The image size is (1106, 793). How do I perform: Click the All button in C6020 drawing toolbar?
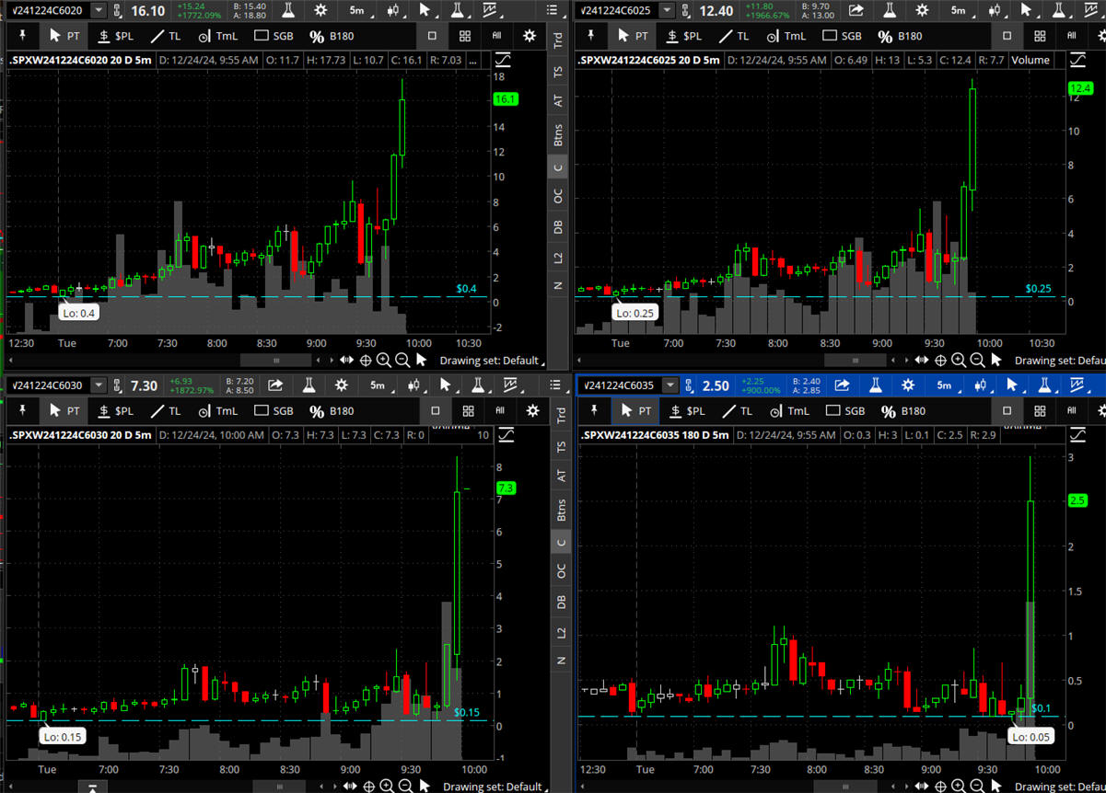tap(498, 36)
